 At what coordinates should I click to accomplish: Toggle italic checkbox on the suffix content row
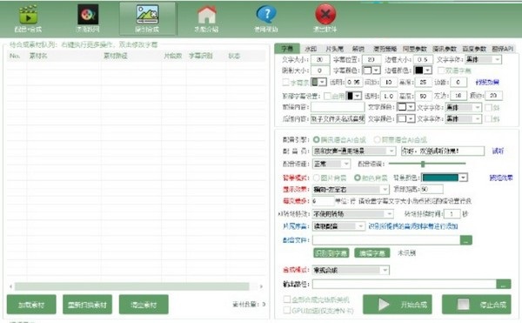[x=488, y=118]
